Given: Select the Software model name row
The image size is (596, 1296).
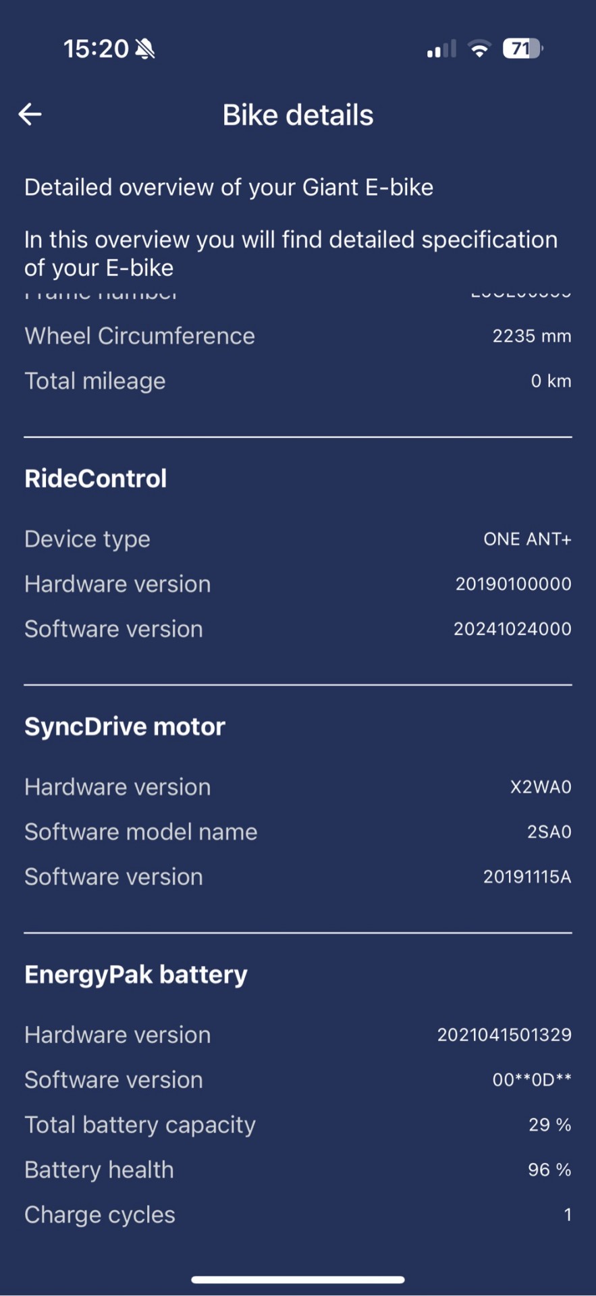Looking at the screenshot, I should pos(298,832).
